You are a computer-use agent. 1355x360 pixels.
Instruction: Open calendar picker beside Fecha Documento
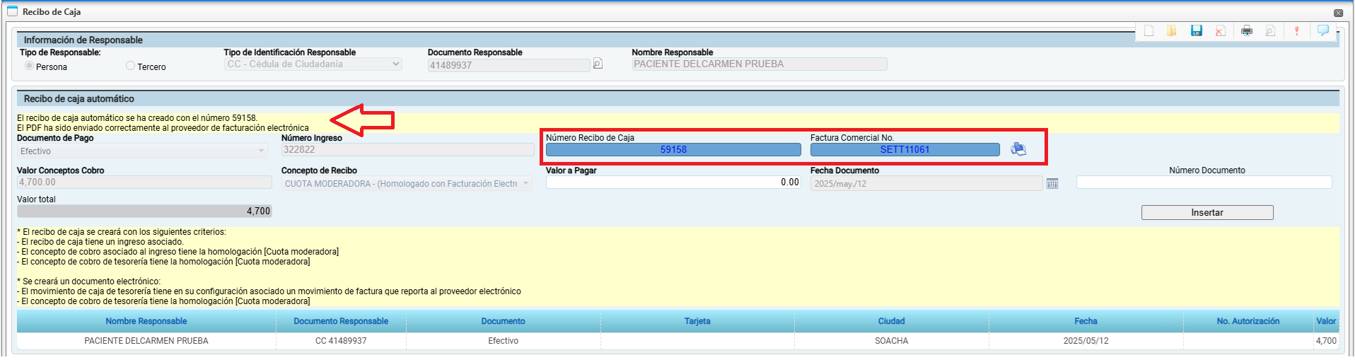(1052, 184)
